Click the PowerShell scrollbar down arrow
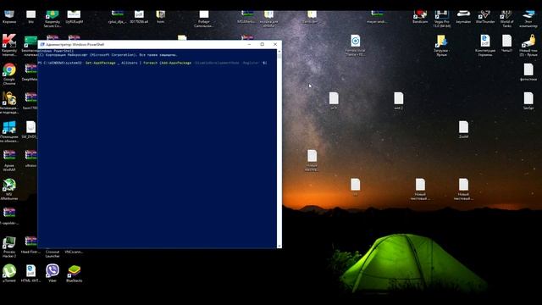 (279, 246)
